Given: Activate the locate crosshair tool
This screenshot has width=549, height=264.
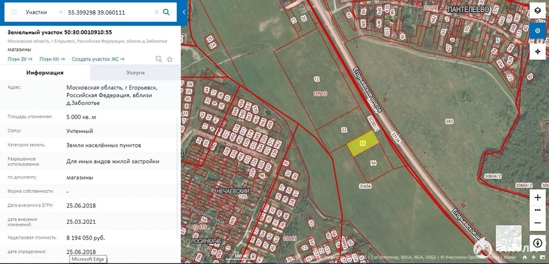Looking at the screenshot, I should point(538,52).
